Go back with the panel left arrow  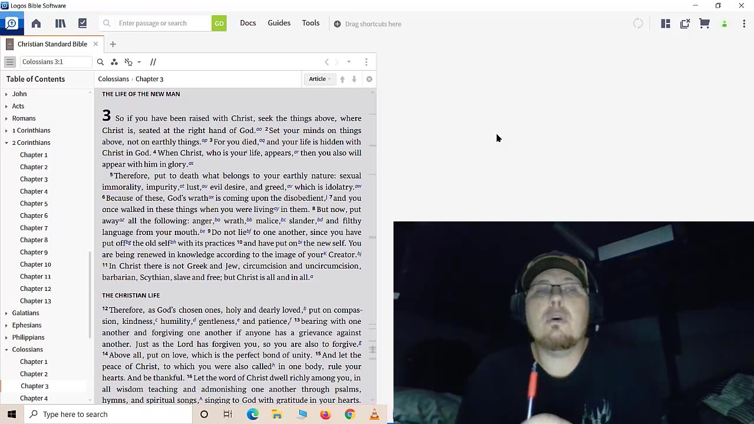(x=327, y=62)
